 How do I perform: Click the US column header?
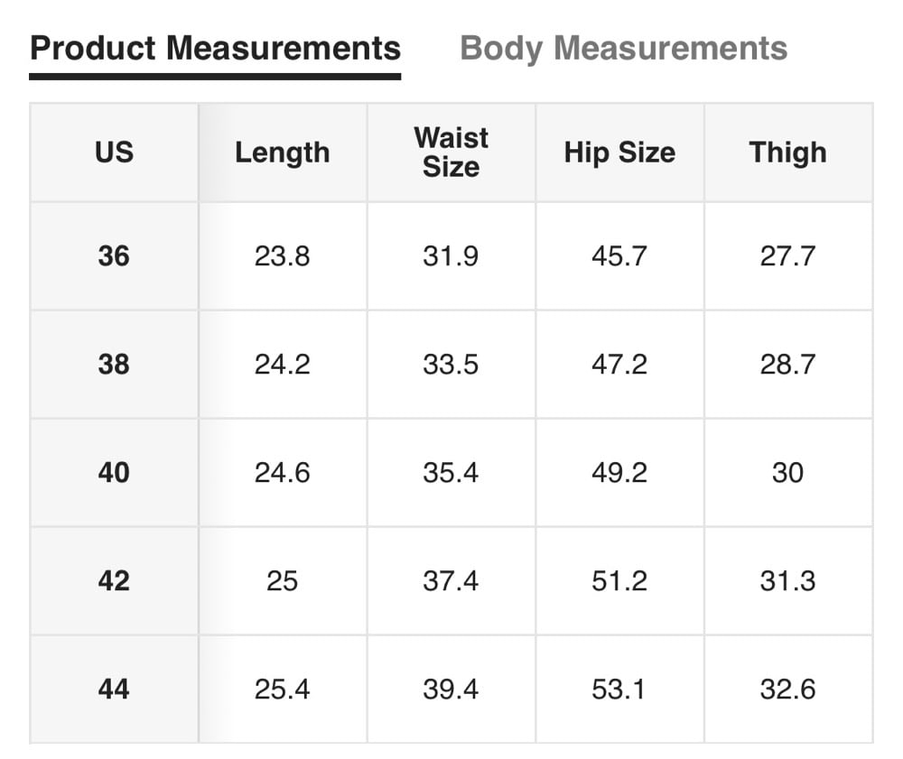pos(114,153)
